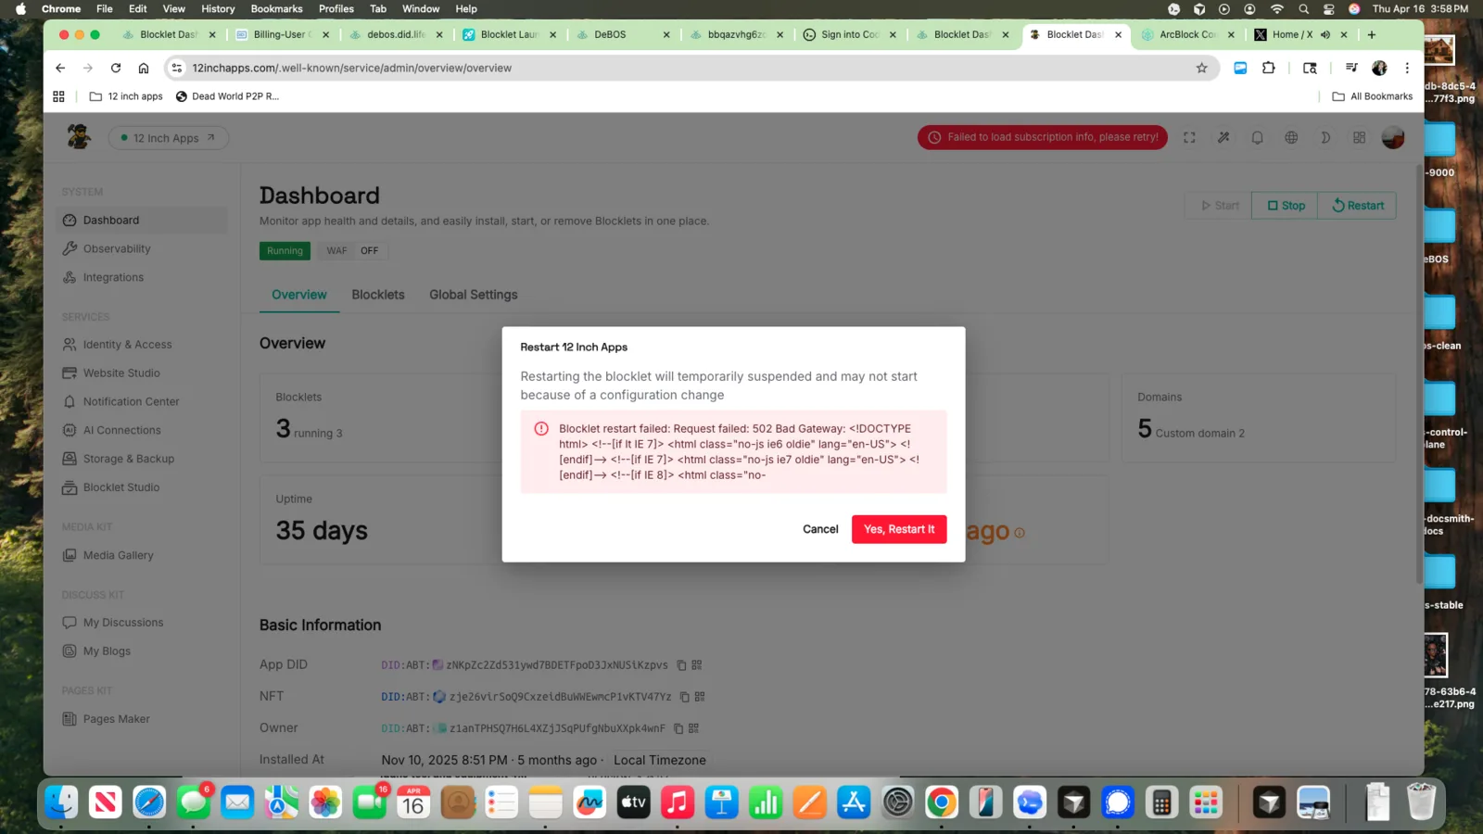The image size is (1483, 834).
Task: Open the 12 Inch Apps site link
Action: coord(169,138)
